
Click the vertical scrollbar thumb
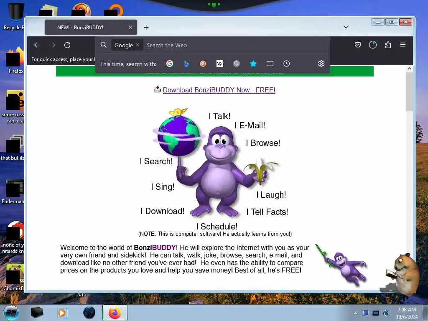[409, 92]
